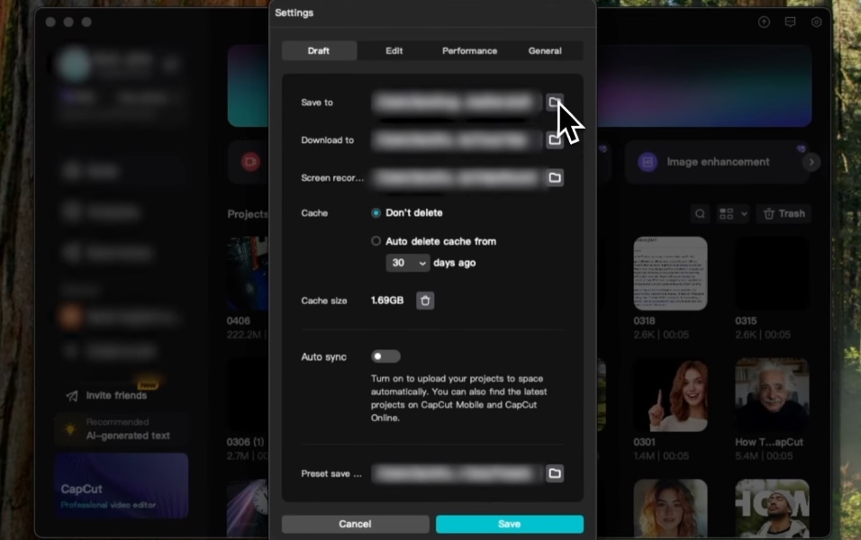This screenshot has width=861, height=540.
Task: Expand the project grid view layout dropdown
Action: (x=732, y=213)
